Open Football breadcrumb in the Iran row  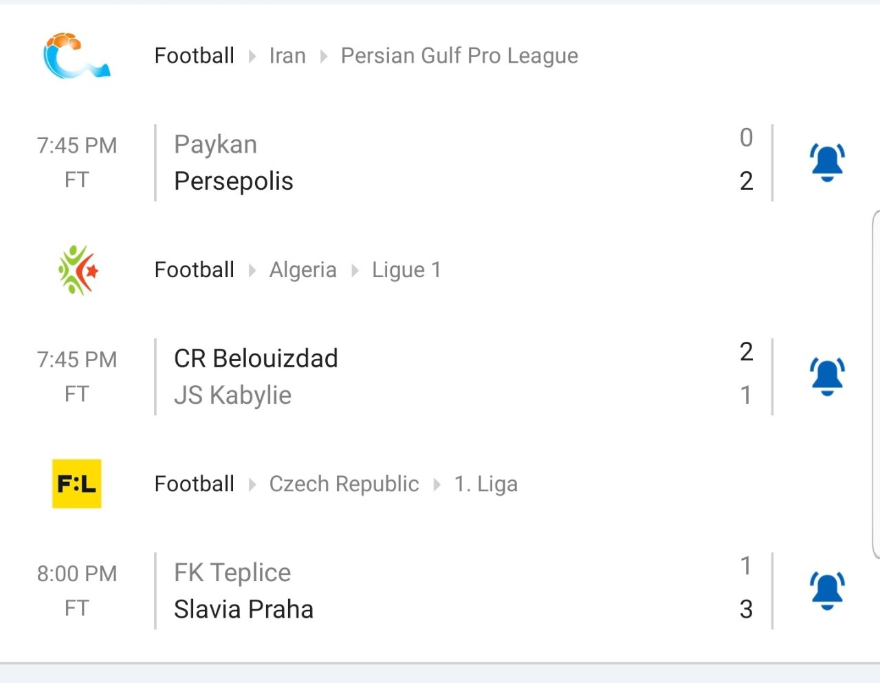click(x=195, y=56)
